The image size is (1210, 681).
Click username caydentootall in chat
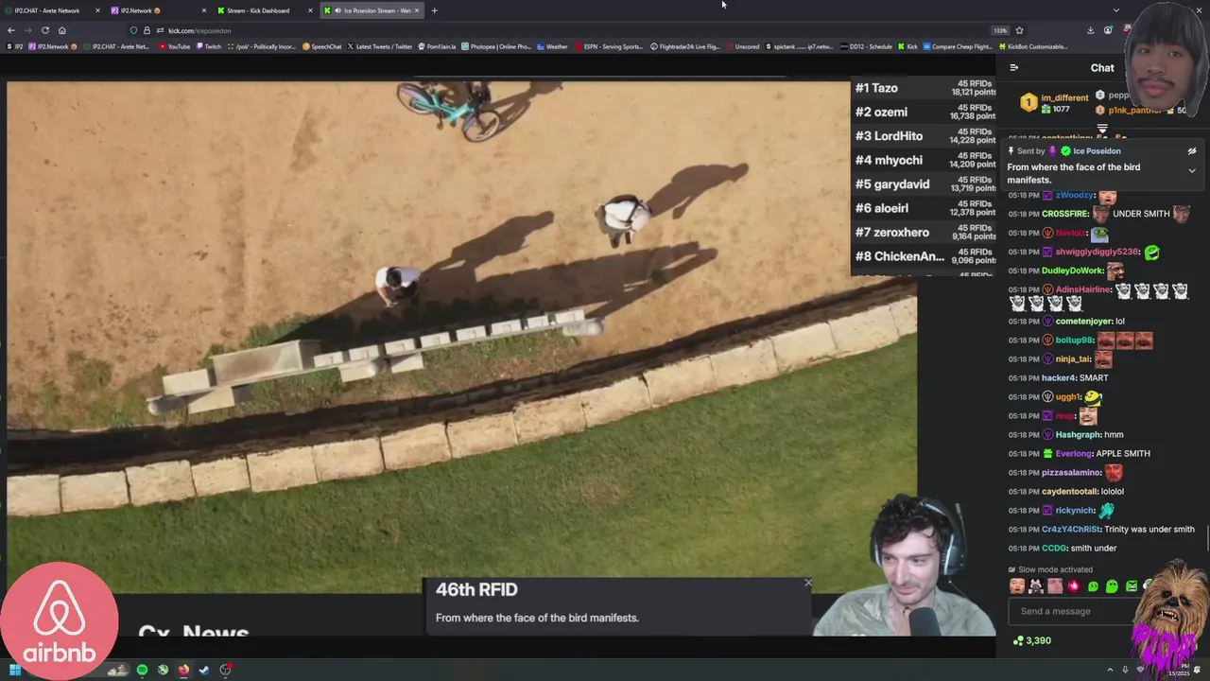pyautogui.click(x=1070, y=492)
